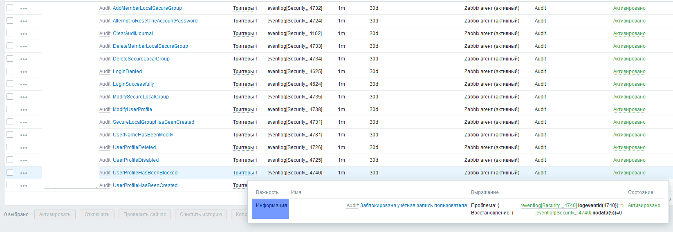Click the '0 выбрано' selection counter

(16, 214)
